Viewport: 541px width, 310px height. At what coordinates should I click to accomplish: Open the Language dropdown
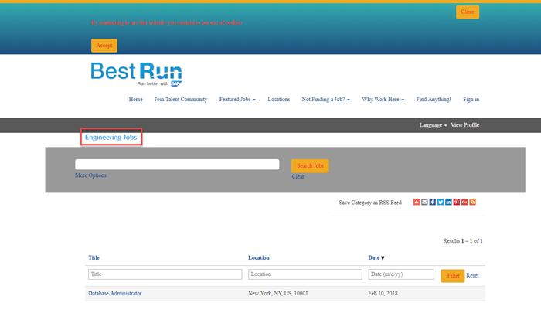click(433, 125)
